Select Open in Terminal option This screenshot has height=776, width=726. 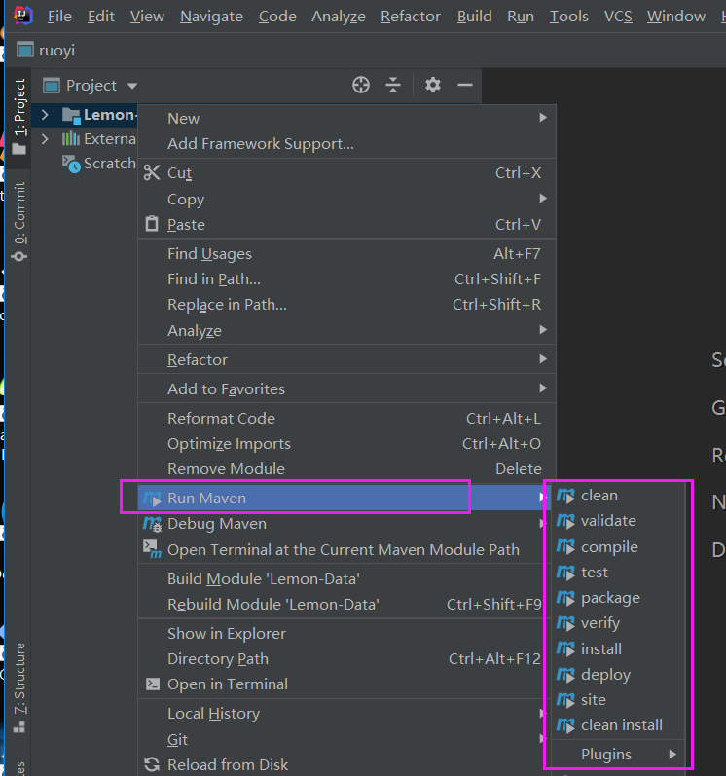coord(227,684)
